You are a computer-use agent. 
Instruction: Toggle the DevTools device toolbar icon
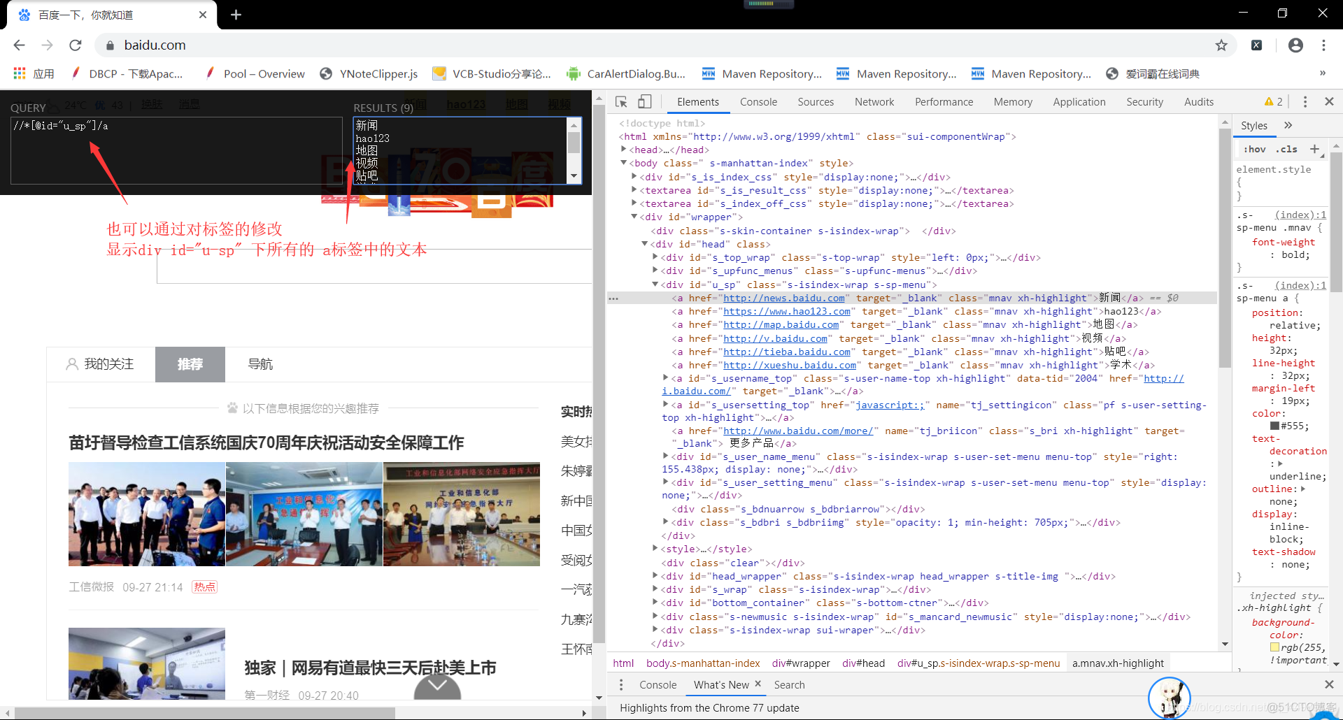[x=644, y=102]
